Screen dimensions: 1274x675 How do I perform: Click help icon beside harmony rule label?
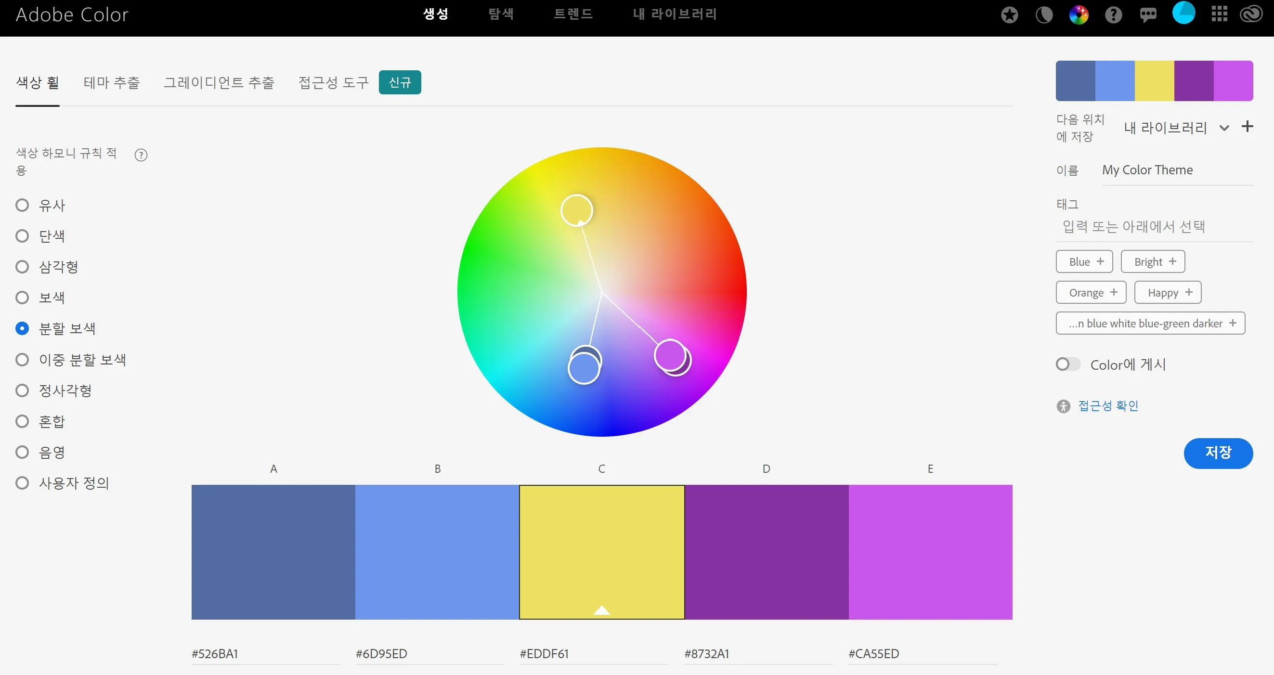point(141,156)
